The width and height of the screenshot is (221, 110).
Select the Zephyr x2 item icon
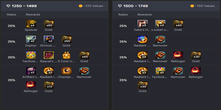pyautogui.click(x=31, y=39)
